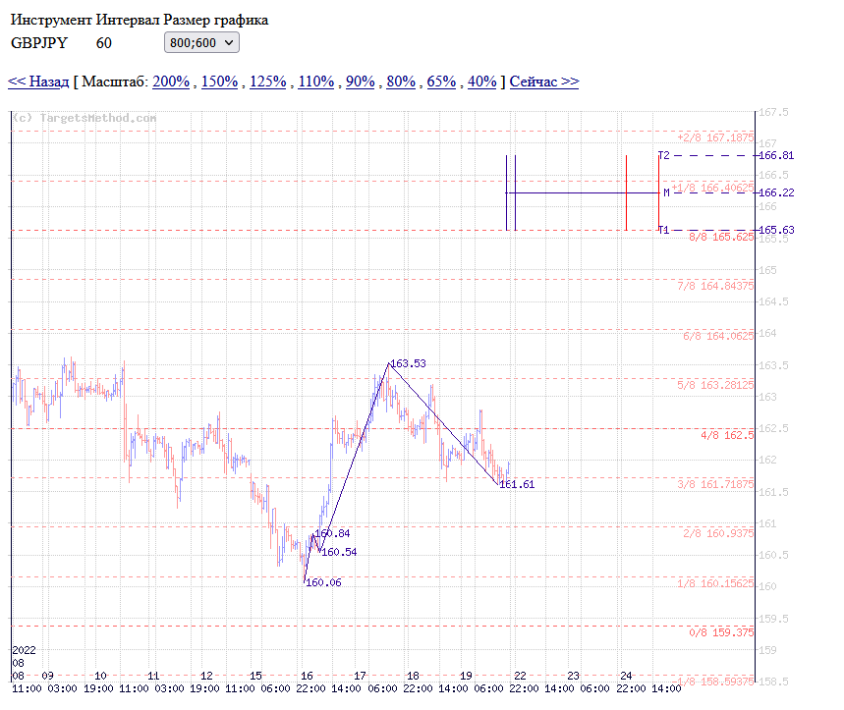The image size is (844, 710).
Task: Click the 4/8 162.5 level label
Action: click(727, 435)
